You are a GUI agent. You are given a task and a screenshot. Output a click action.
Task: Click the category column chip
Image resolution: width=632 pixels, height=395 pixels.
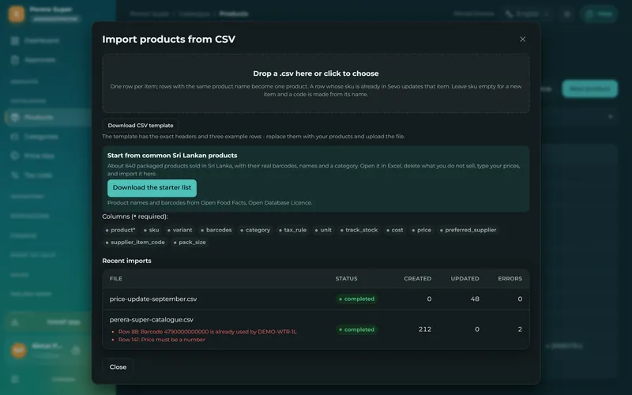pos(255,230)
